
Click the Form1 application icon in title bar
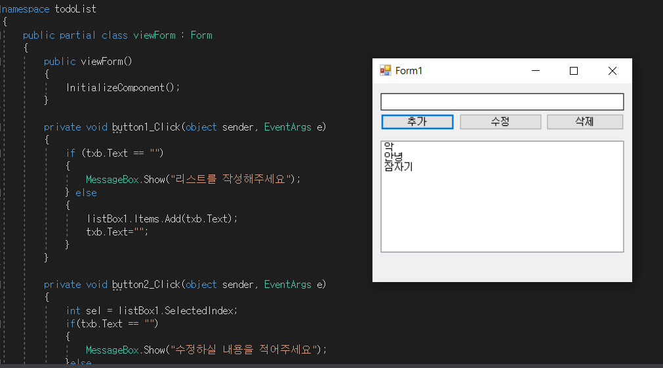tap(385, 71)
